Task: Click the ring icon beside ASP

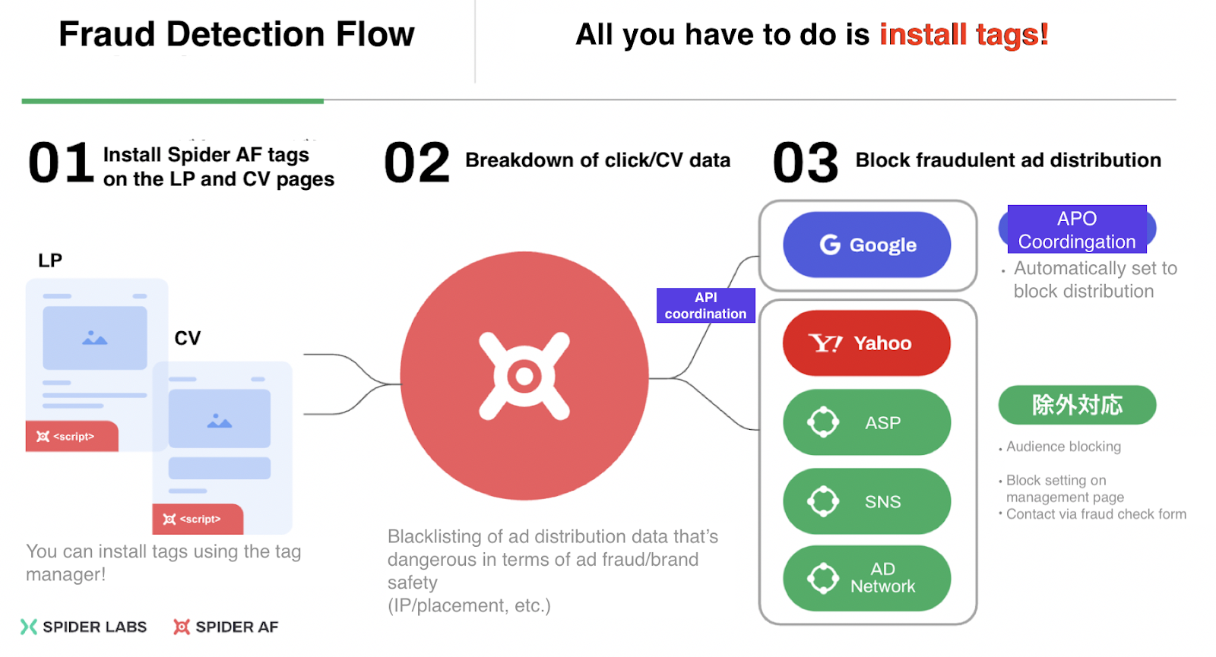Action: (823, 422)
